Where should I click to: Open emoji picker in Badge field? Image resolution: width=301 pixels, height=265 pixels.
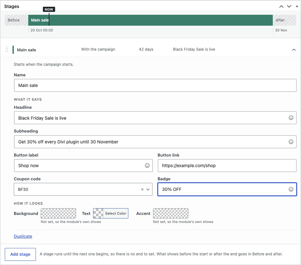coord(291,189)
